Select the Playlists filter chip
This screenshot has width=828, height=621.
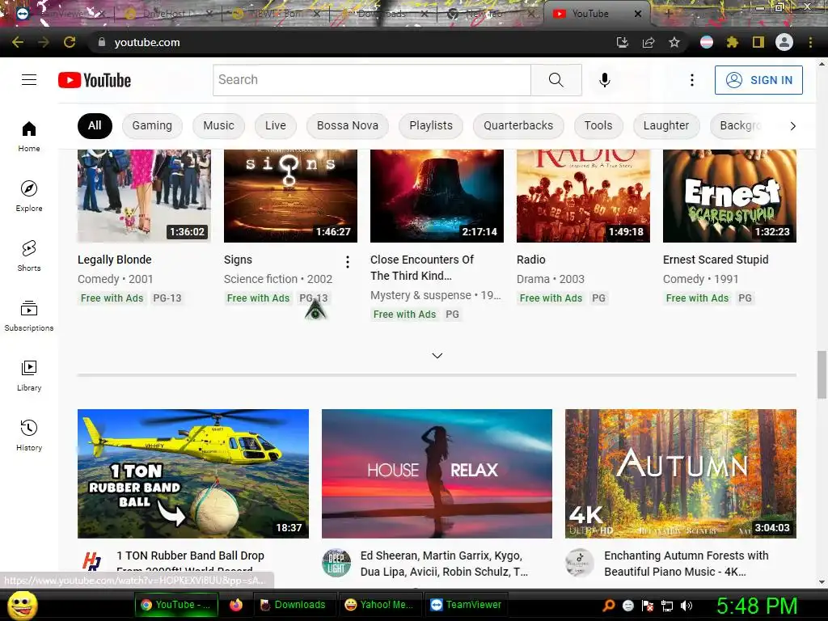(x=431, y=125)
